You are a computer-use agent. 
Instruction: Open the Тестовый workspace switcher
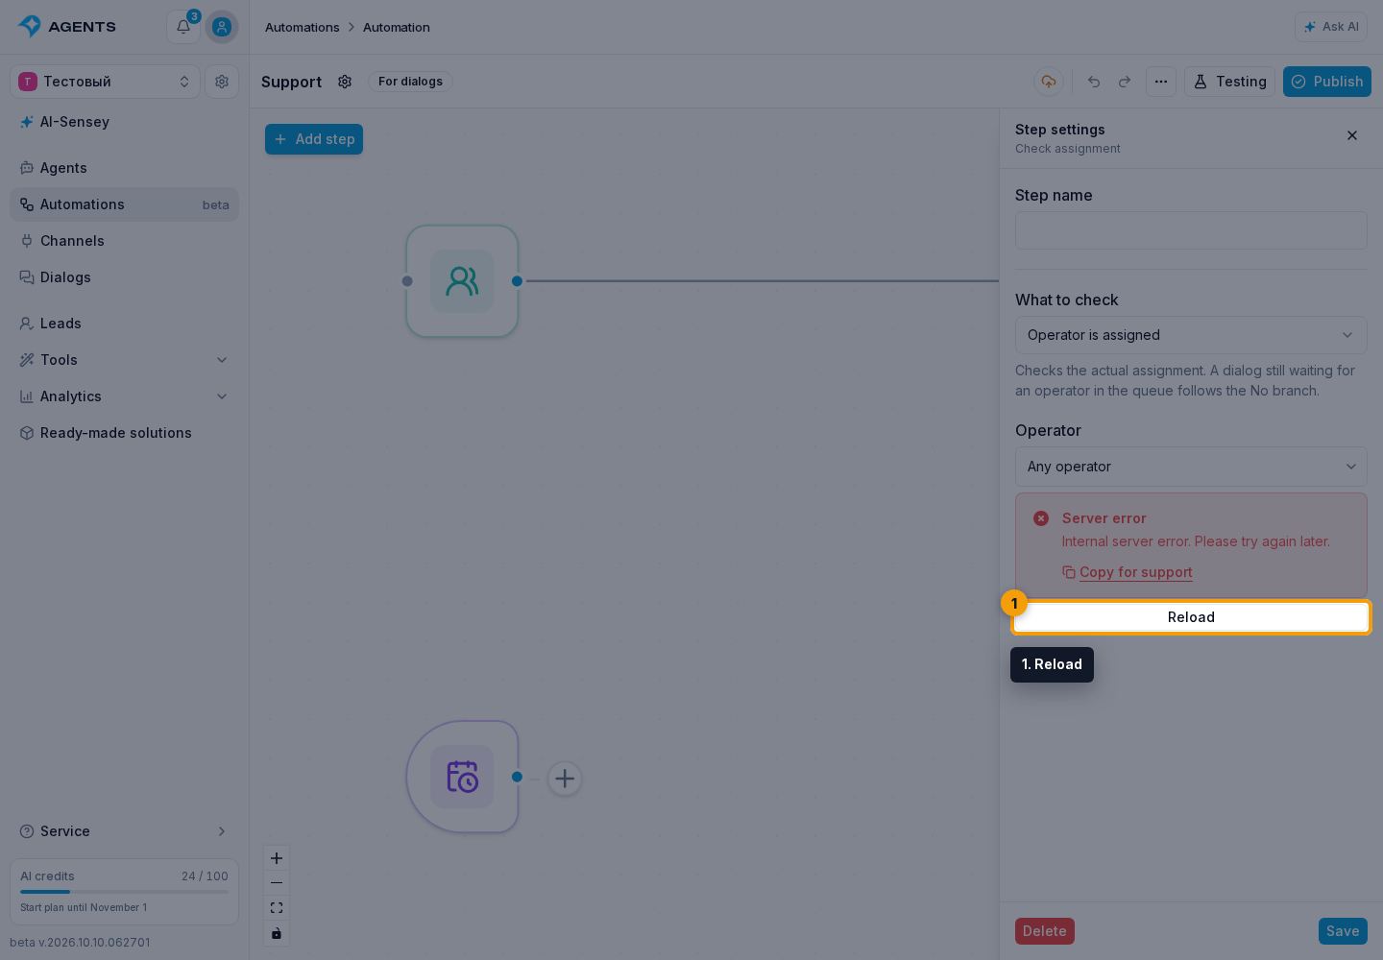105,82
